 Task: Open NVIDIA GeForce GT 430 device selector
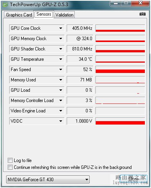coord(48,180)
